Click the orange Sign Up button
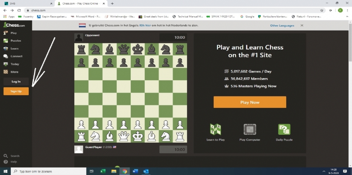This screenshot has height=175, width=352. click(x=16, y=91)
